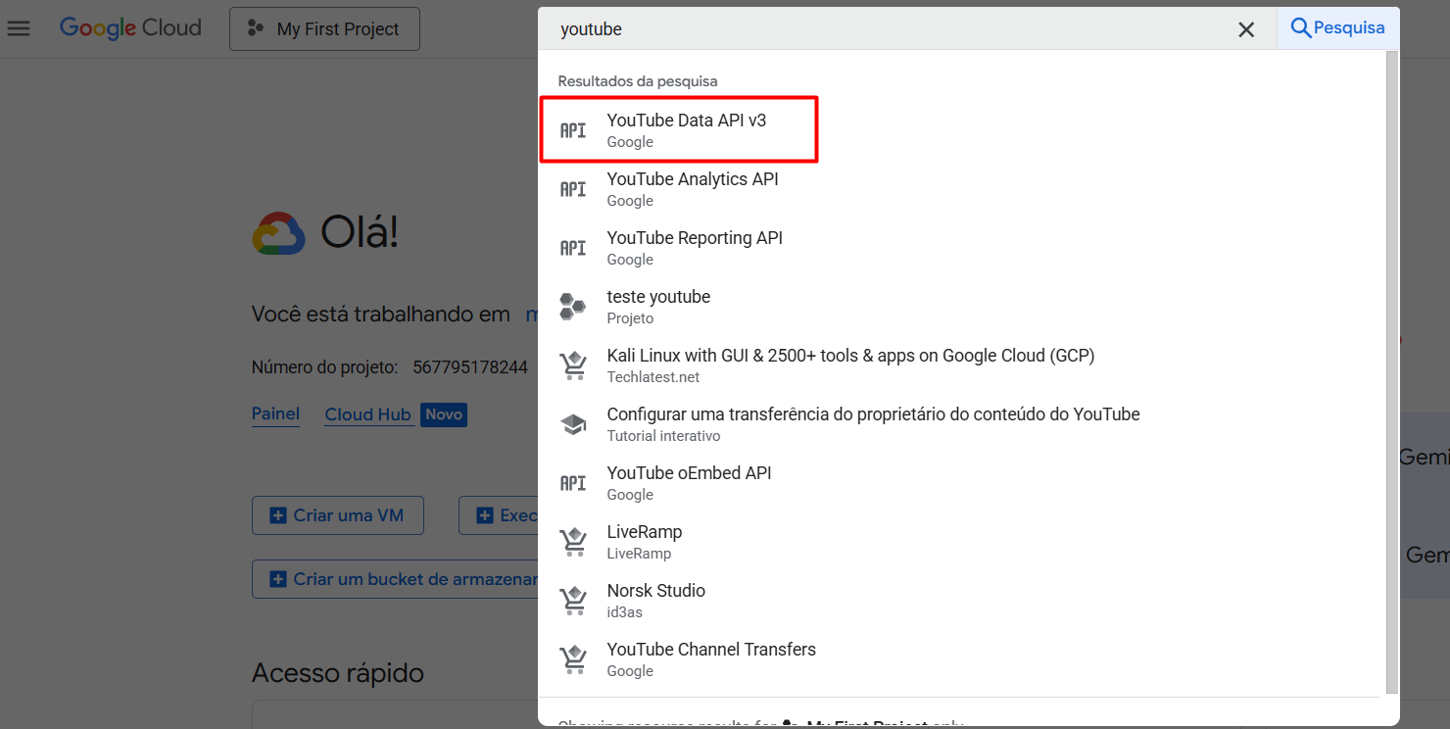The height and width of the screenshot is (729, 1450).
Task: Click the youtube search input field
Action: pos(887,29)
